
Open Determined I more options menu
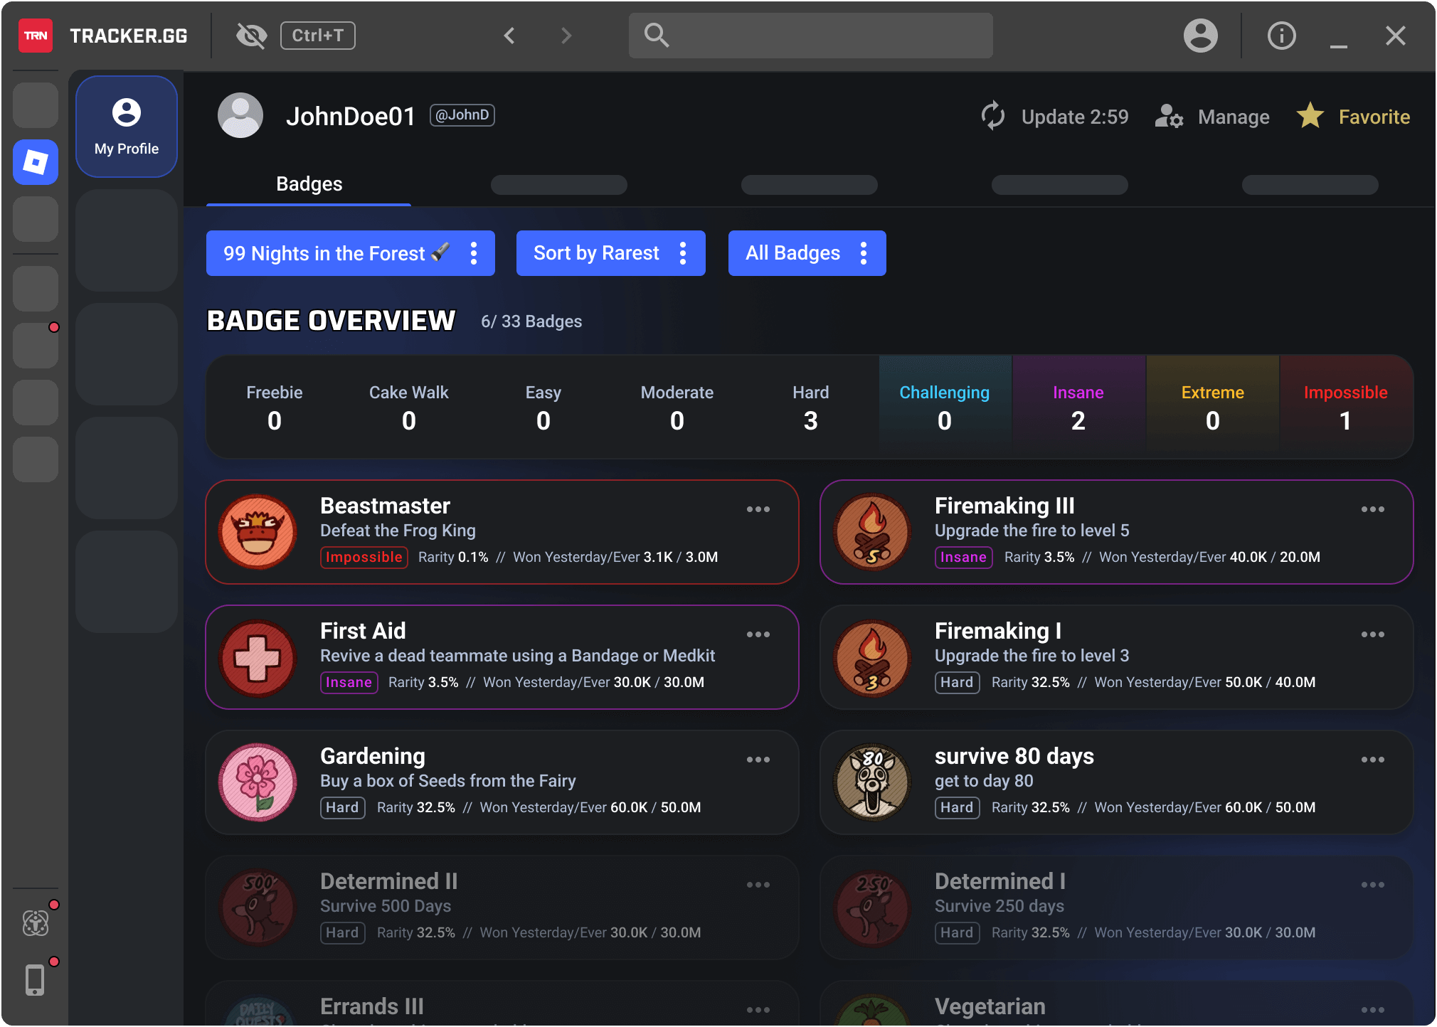pyautogui.click(x=1373, y=885)
